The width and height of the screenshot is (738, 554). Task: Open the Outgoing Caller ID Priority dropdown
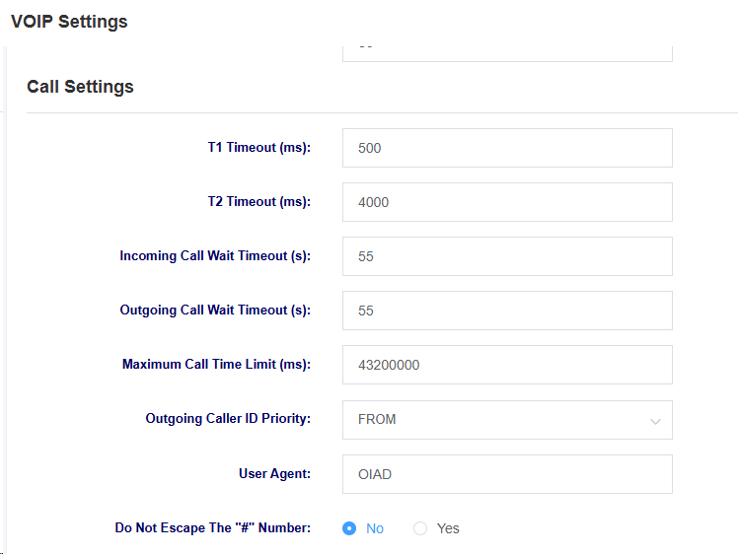coord(507,420)
